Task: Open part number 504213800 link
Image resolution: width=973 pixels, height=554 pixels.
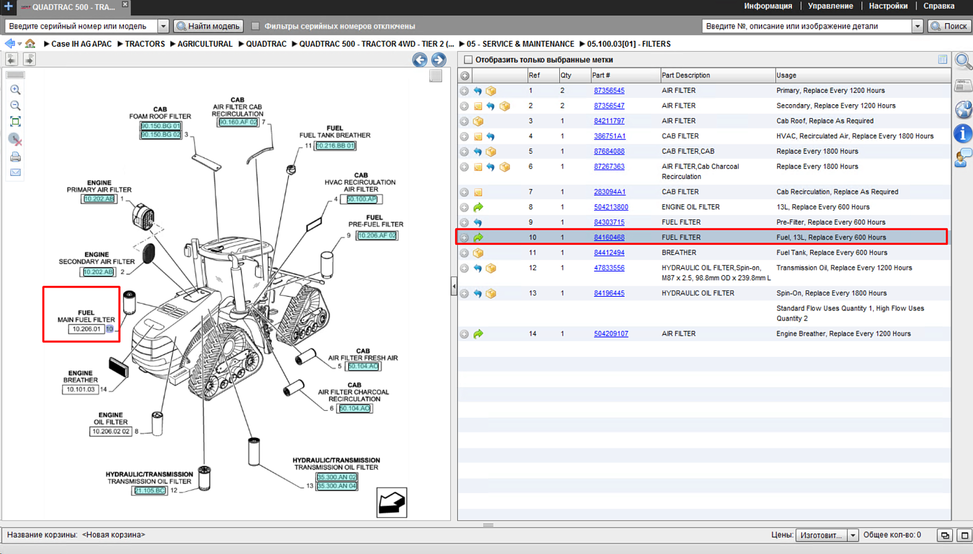Action: 611,207
